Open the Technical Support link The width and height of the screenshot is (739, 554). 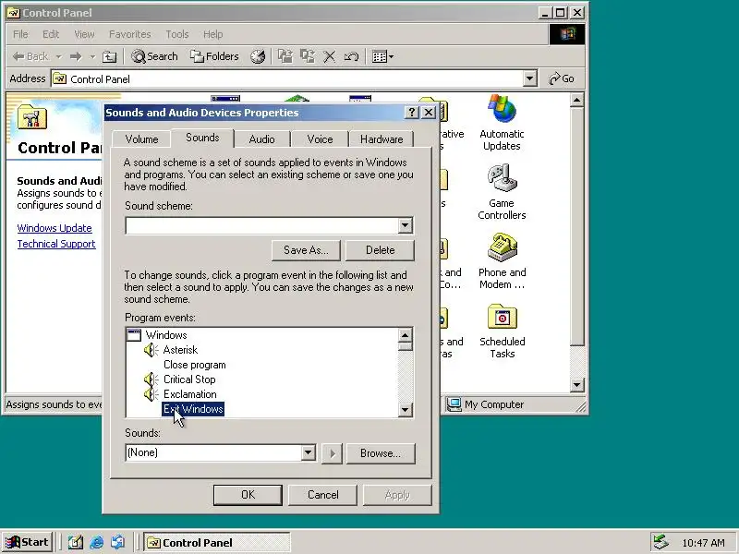pyautogui.click(x=56, y=244)
